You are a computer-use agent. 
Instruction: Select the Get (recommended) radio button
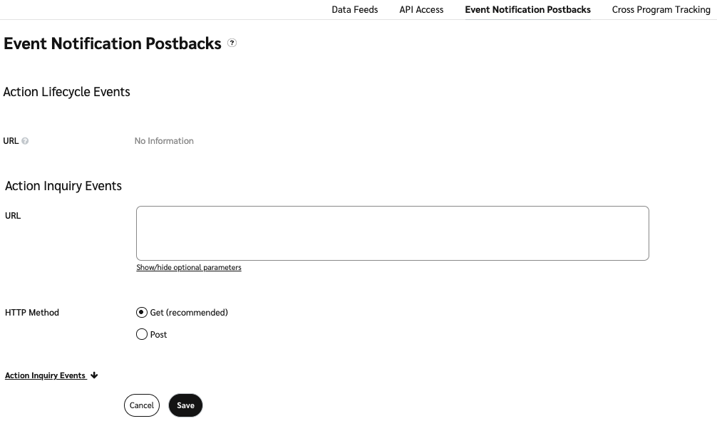142,312
